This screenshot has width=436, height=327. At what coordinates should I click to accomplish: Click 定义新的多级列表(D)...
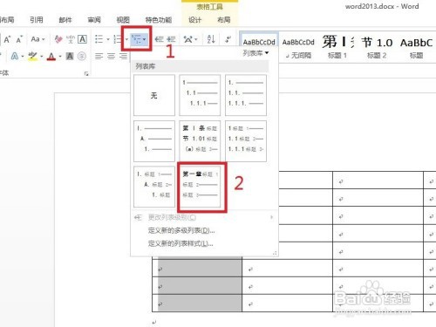(x=181, y=230)
